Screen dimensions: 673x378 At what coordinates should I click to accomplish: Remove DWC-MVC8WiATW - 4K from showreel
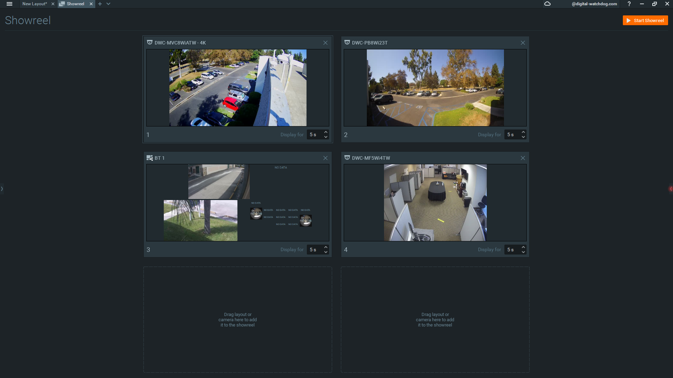click(x=325, y=43)
